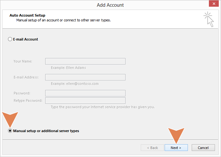Image resolution: width=221 pixels, height=157 pixels.
Task: Click the Auto Account Setup heading
Action: [x=27, y=15]
